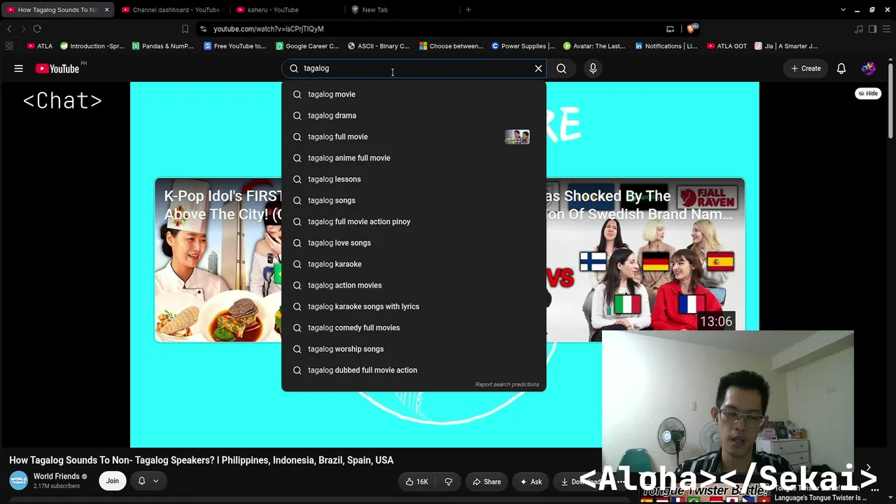Open thumbnail beside 'tagalog full movie' suggestion
Image resolution: width=896 pixels, height=504 pixels.
coord(517,136)
